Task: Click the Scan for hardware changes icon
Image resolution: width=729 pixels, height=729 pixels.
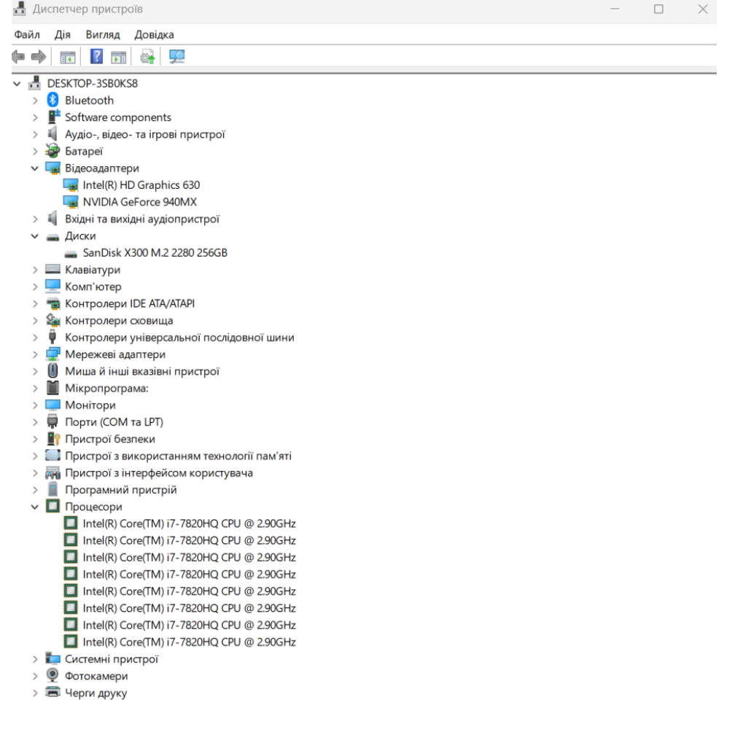Action: (176, 56)
